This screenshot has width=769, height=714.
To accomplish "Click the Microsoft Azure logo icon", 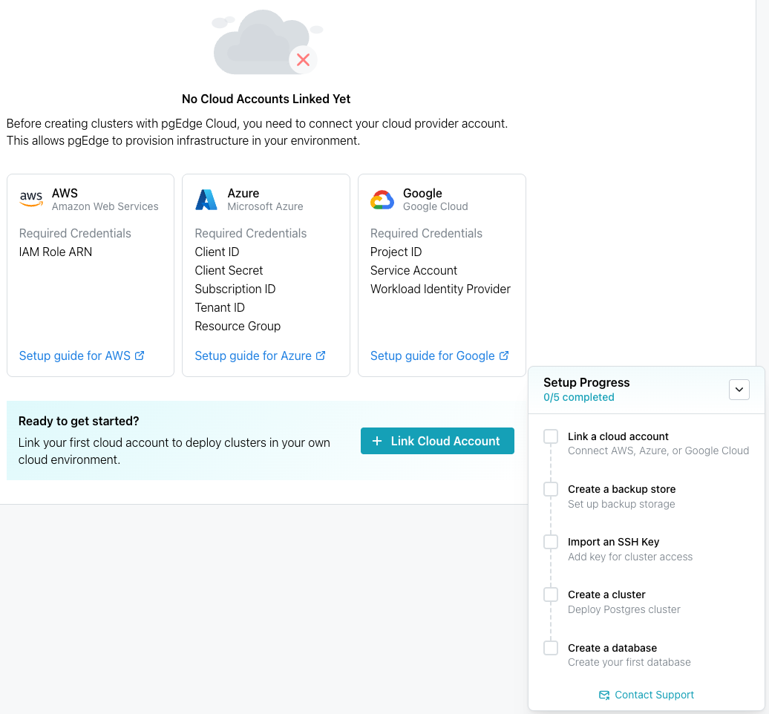I will [206, 198].
